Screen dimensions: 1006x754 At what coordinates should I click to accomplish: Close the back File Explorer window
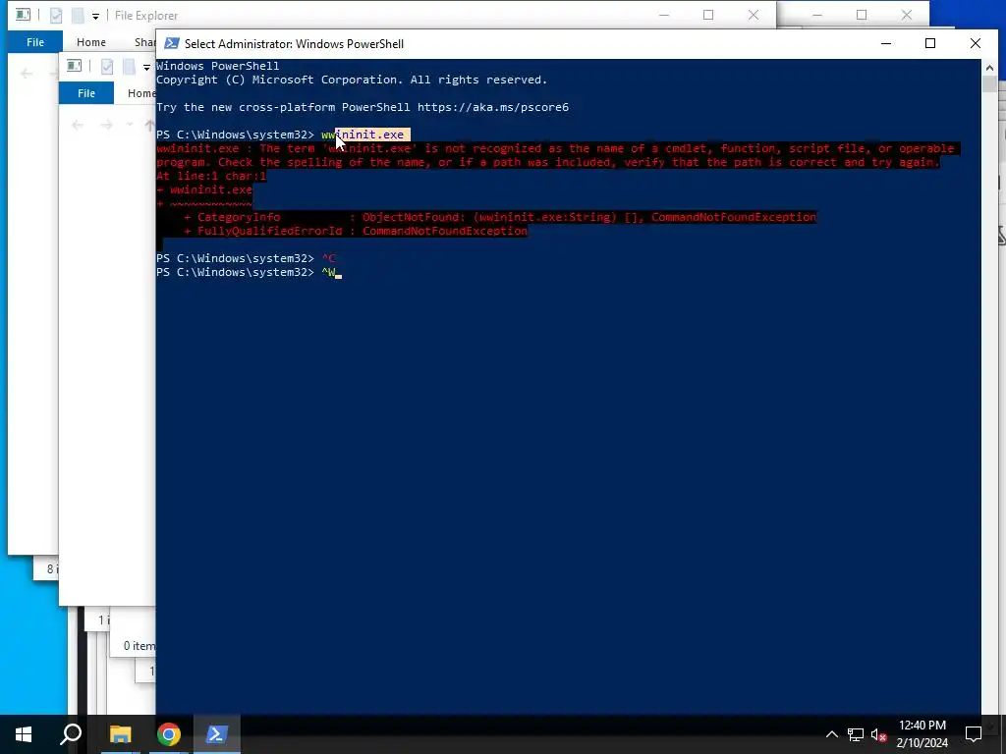point(754,15)
